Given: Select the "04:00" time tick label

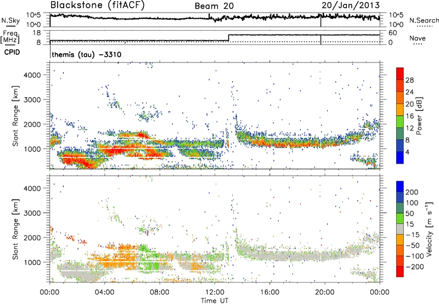Looking at the screenshot, I should coord(104,292).
